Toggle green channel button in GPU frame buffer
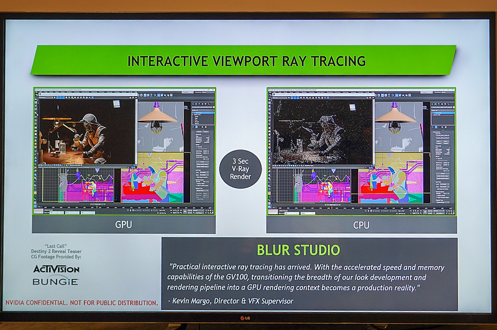Screen dimensions: 497x330 (x=60, y=97)
